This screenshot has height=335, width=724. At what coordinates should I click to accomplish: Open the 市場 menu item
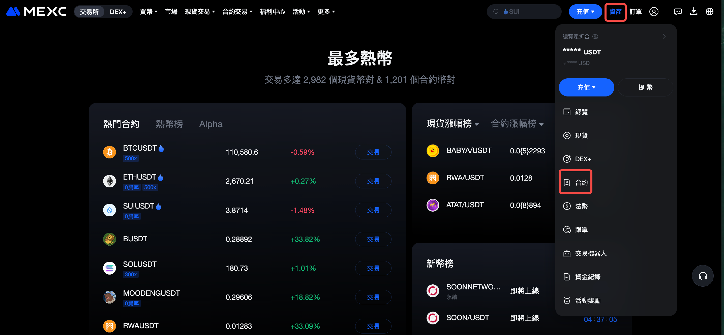171,12
